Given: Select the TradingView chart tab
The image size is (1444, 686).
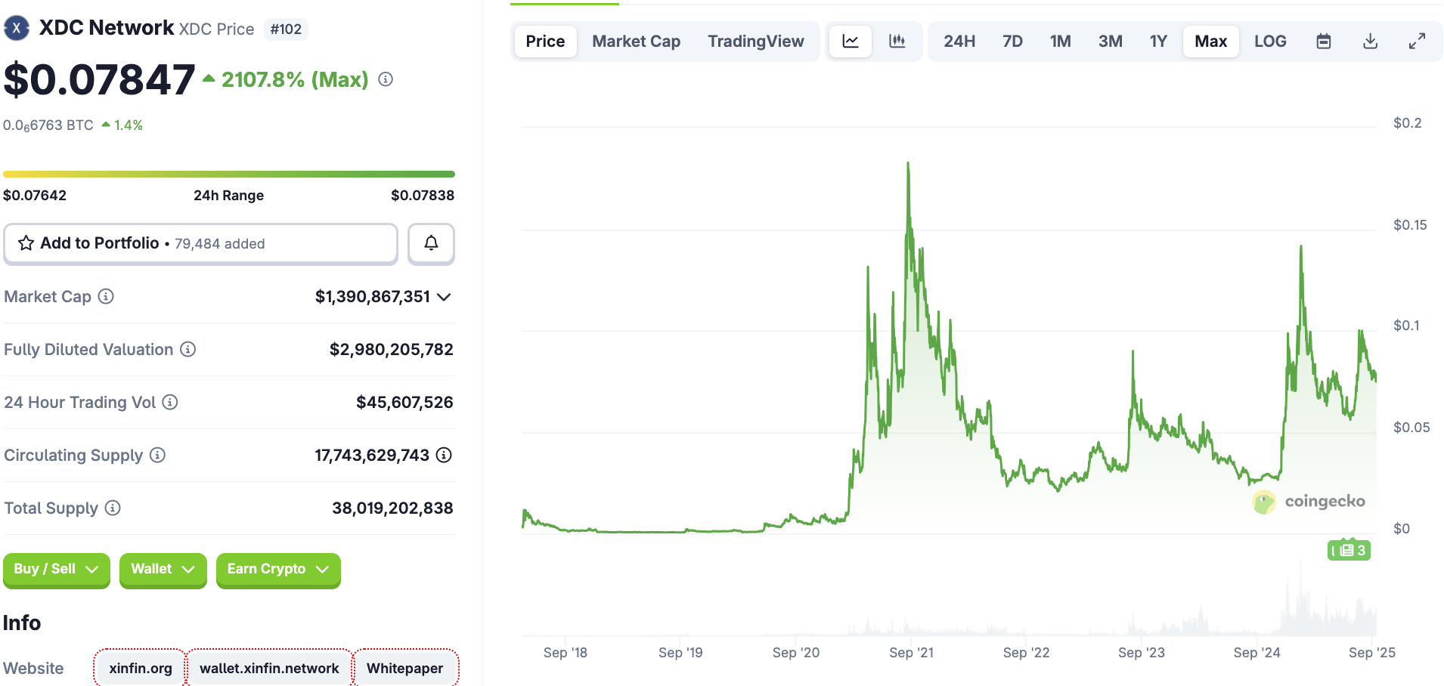Looking at the screenshot, I should [x=756, y=42].
